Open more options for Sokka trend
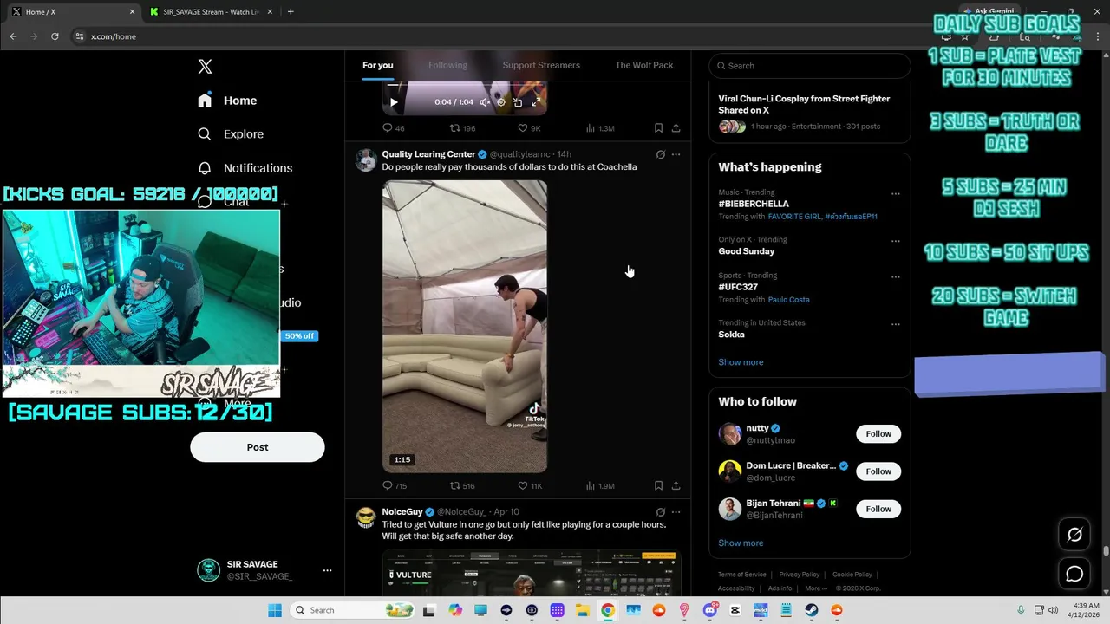The image size is (1110, 624). coord(896,325)
